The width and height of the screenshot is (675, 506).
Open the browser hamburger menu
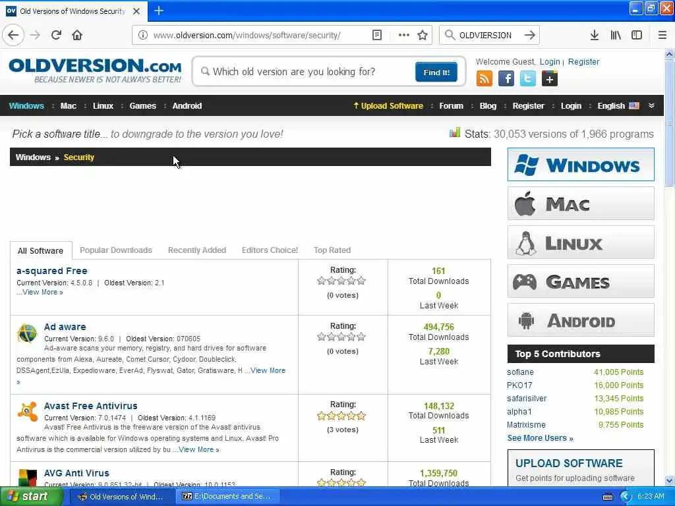point(662,36)
